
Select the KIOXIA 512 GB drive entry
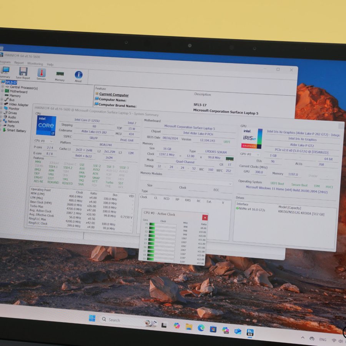[x=301, y=213]
